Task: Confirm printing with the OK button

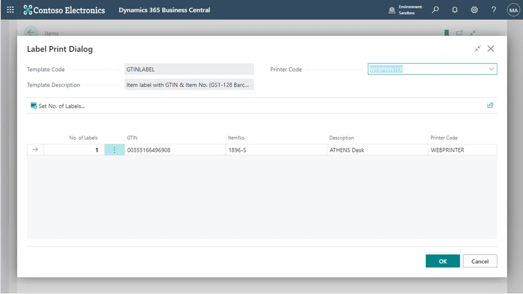Action: (x=443, y=261)
